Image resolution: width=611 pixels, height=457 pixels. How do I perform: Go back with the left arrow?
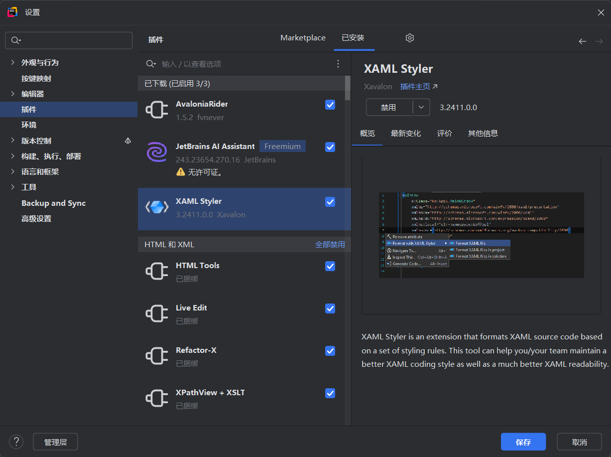click(x=582, y=41)
